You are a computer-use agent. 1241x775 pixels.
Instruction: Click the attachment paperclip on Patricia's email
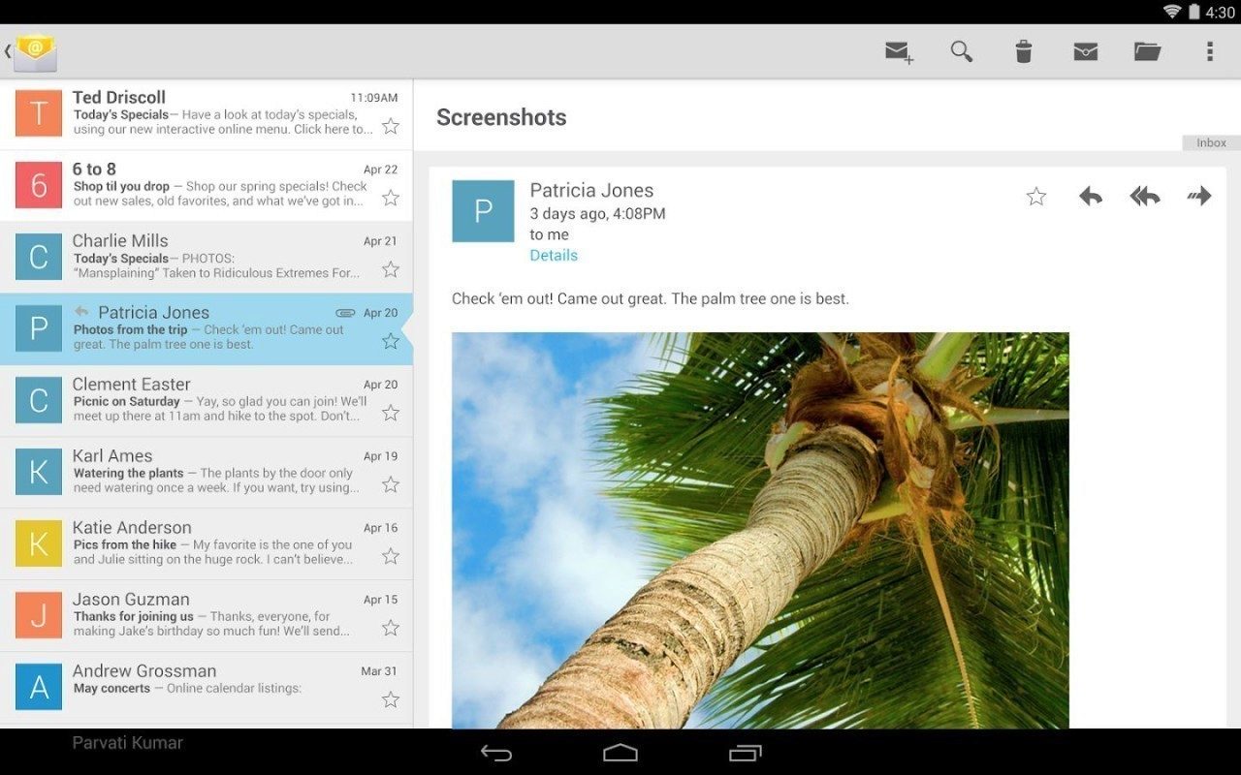pyautogui.click(x=345, y=313)
